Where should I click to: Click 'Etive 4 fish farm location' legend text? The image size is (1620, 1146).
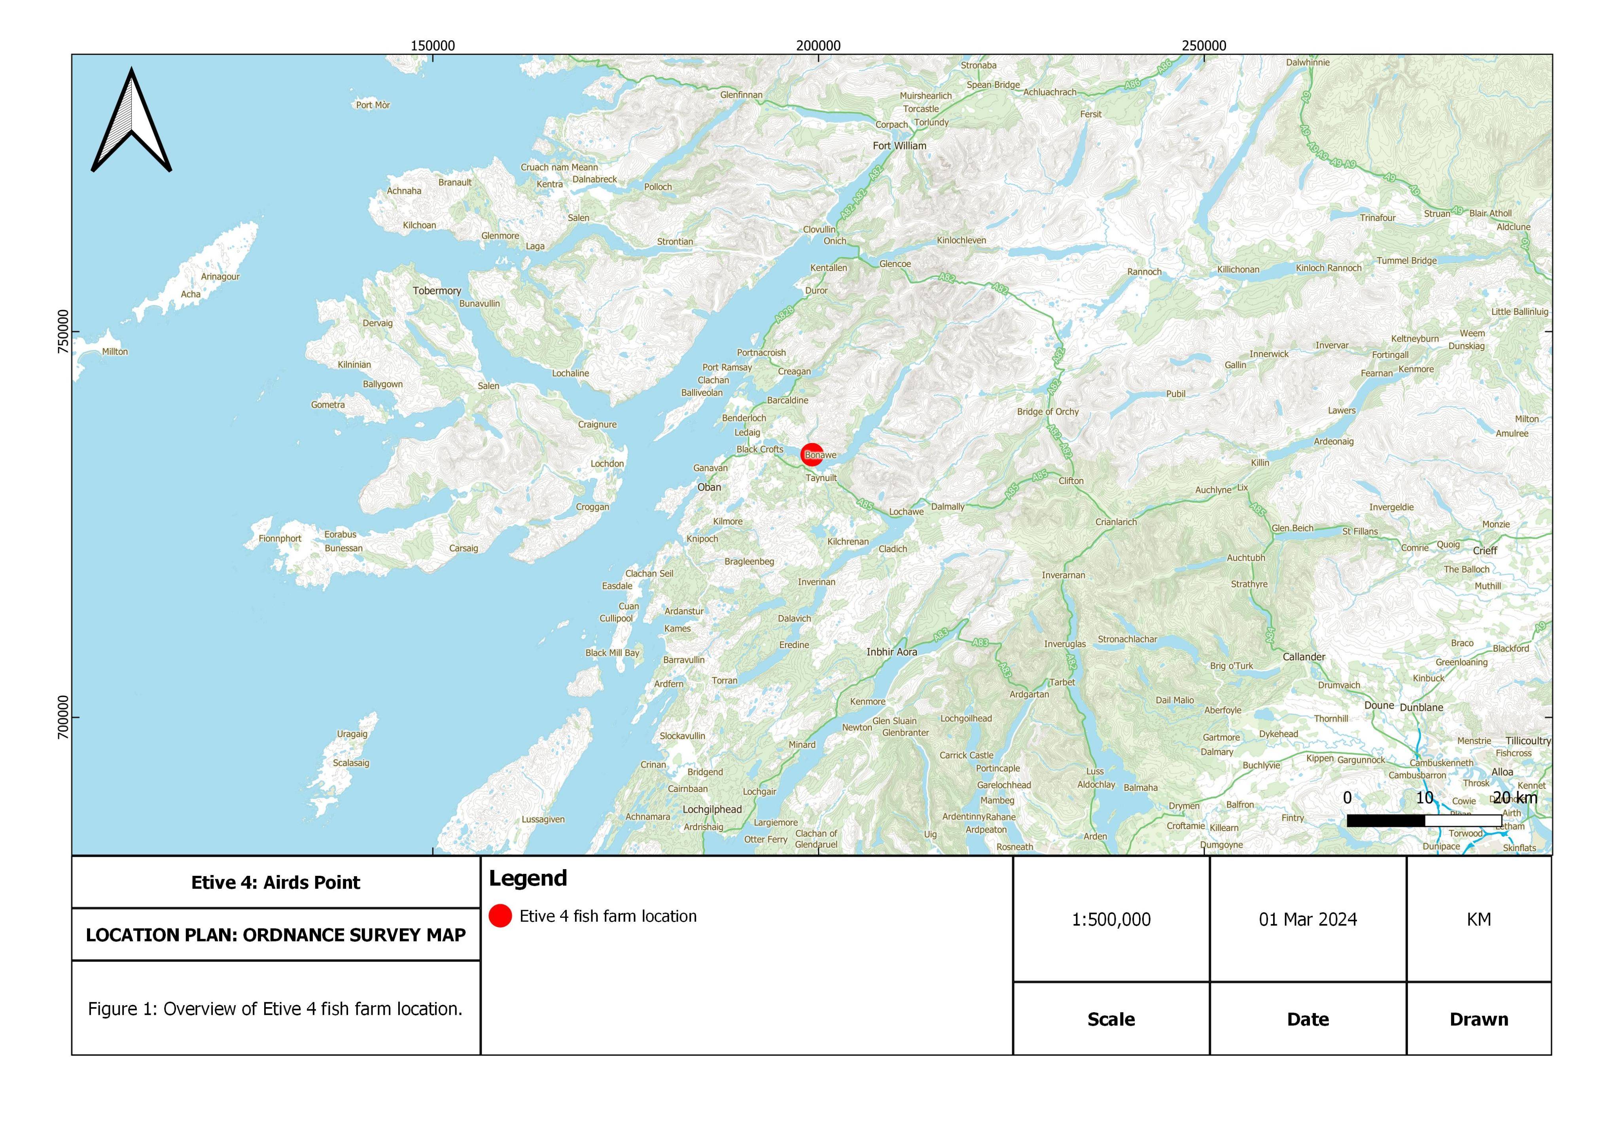tap(608, 916)
